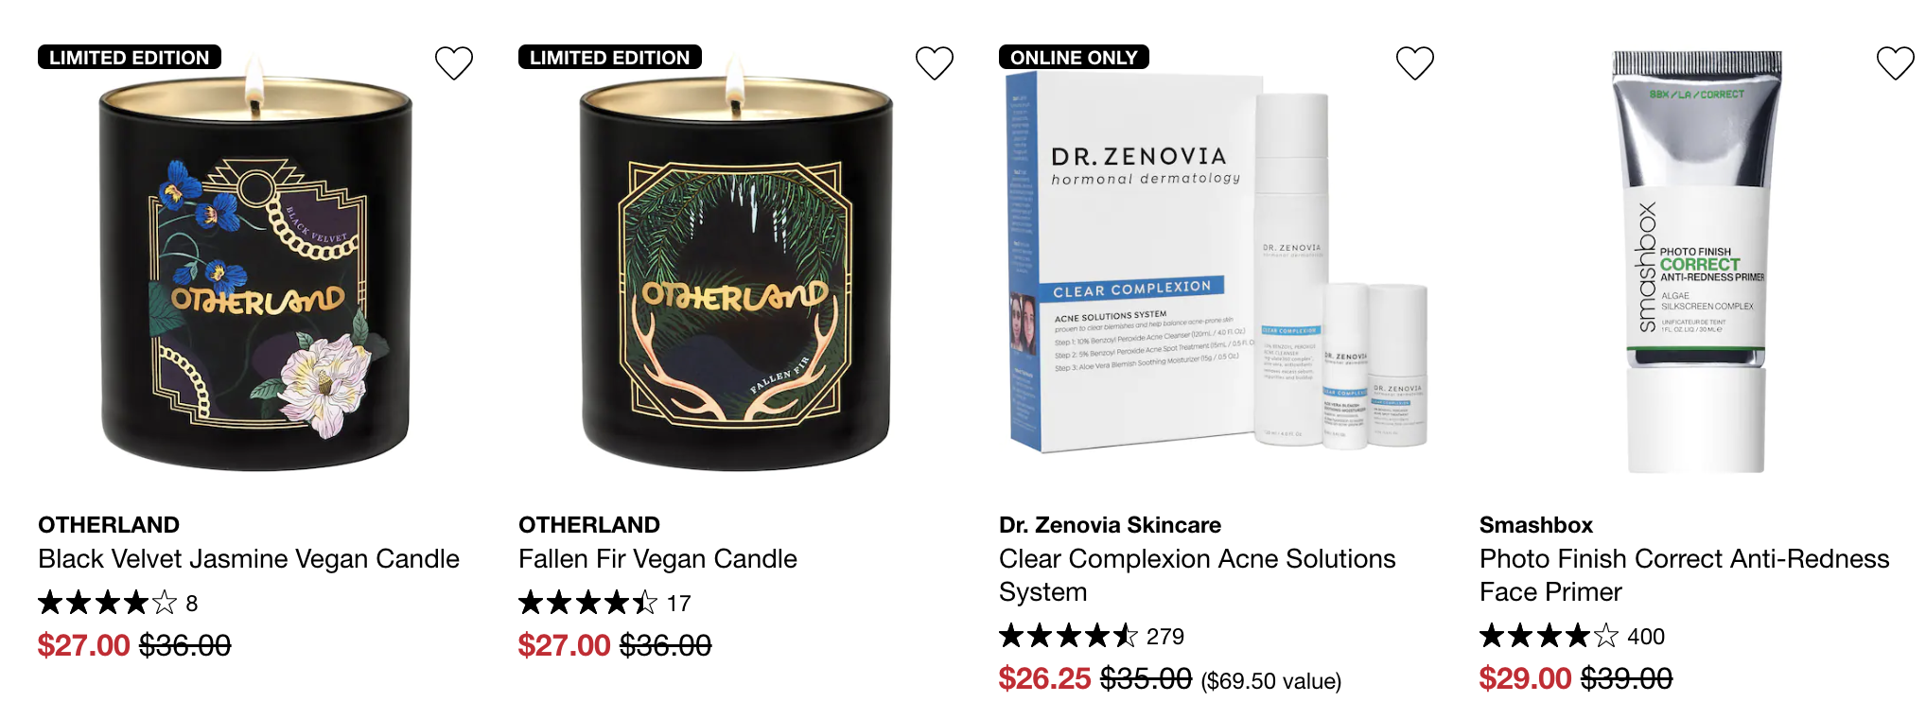The image size is (1926, 702).
Task: Check the 17 reviews star rating
Action: click(x=604, y=603)
